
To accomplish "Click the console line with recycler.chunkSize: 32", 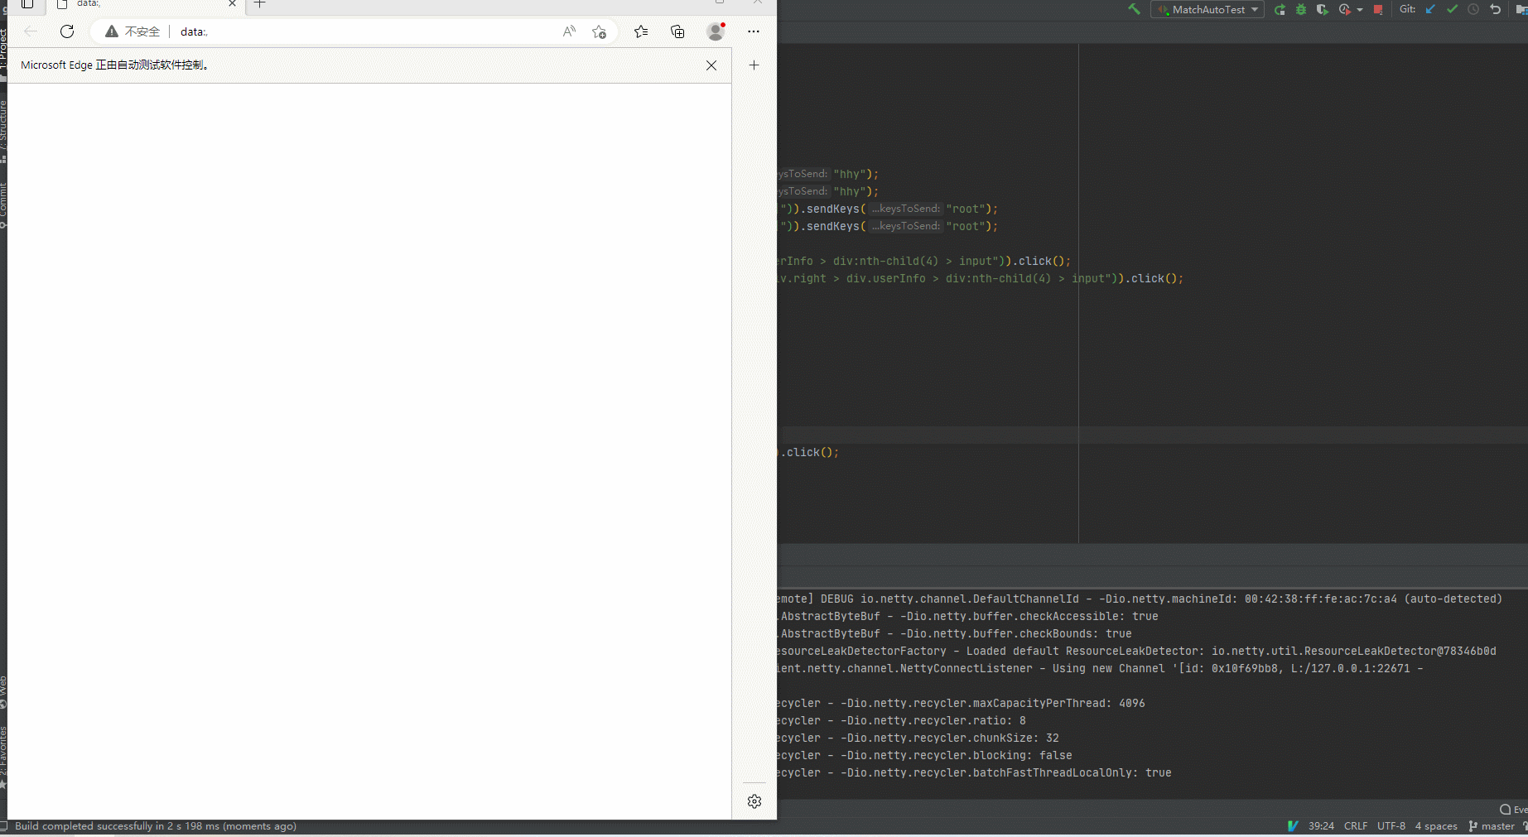I will point(918,738).
